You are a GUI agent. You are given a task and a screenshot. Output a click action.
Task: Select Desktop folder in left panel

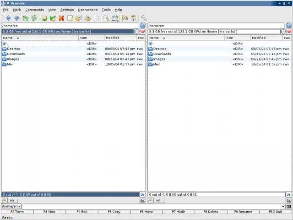[x=73, y=49]
